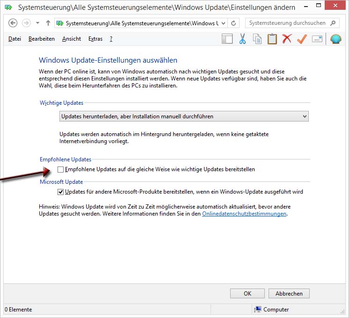Uncheck Updates für andere Microsoft-Produkte checkbox
The height and width of the screenshot is (318, 349).
[x=60, y=192]
